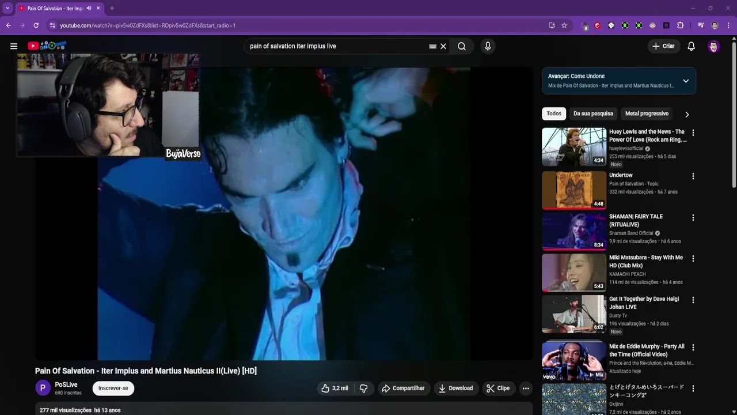The height and width of the screenshot is (415, 737).
Task: Click the hueylewisofficial channel name
Action: 626,148
